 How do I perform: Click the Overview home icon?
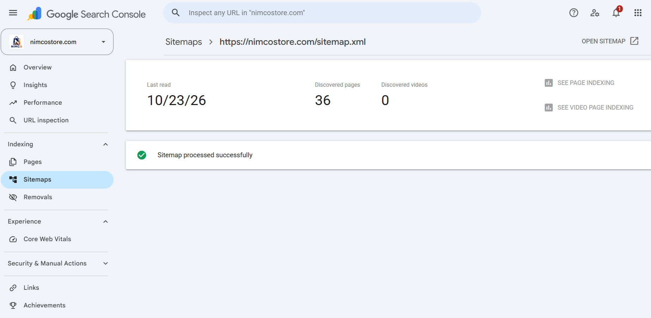coord(13,67)
